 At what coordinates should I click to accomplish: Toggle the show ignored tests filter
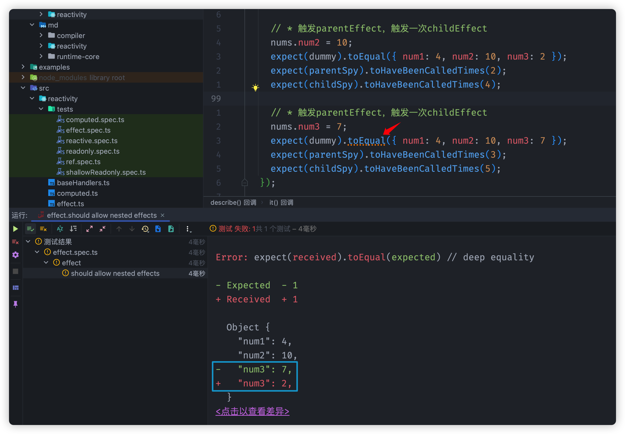tap(43, 229)
